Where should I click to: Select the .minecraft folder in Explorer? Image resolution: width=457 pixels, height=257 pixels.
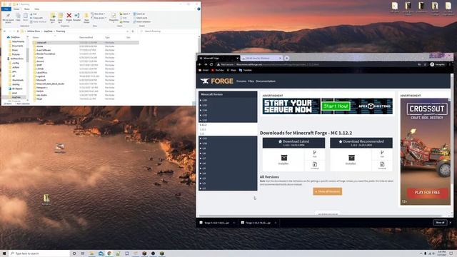(x=86, y=43)
